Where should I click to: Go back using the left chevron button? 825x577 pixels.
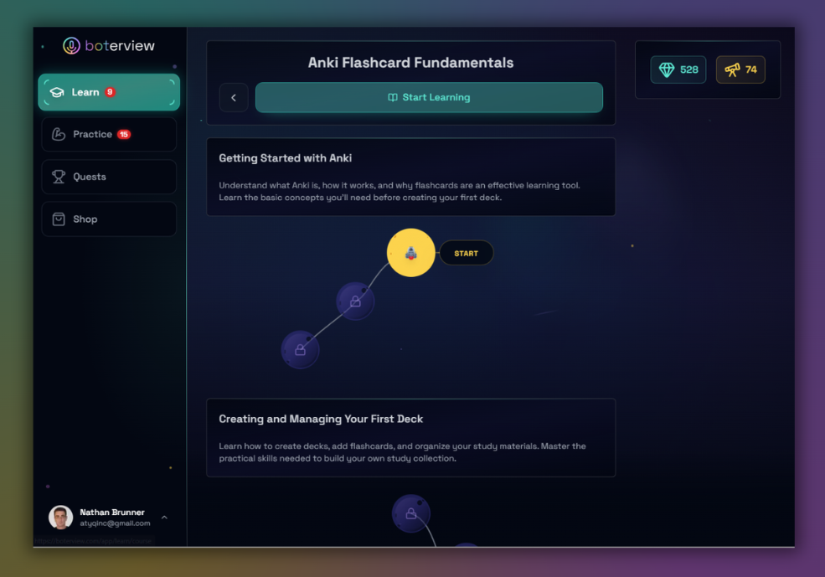coord(234,98)
